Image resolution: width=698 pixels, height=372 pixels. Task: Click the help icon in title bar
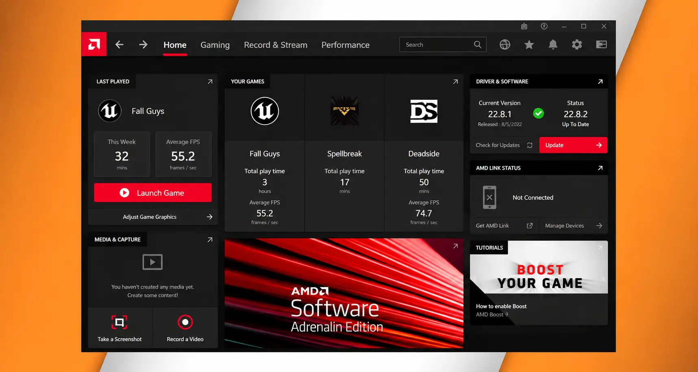pyautogui.click(x=544, y=26)
